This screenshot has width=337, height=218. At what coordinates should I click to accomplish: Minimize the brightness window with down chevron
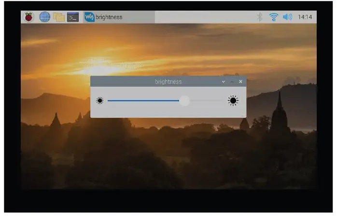[223, 82]
